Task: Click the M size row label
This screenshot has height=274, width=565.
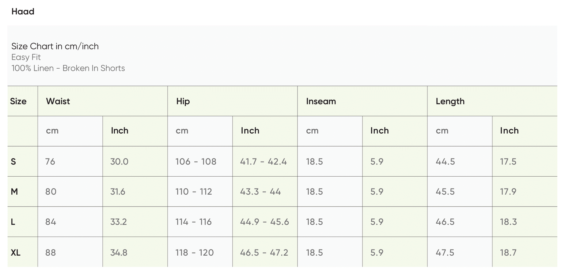Action: point(14,192)
